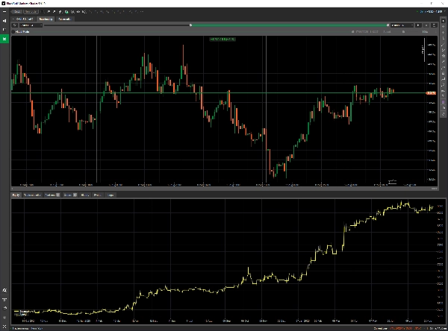Open the account selector dropdown at top right
Viewport: 448px width, 331px height.
[431, 12]
